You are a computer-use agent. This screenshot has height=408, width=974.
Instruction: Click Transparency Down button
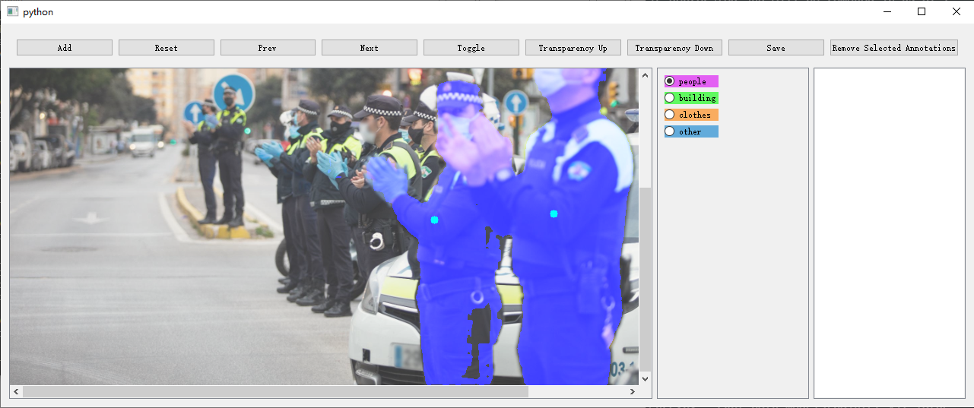coord(674,48)
